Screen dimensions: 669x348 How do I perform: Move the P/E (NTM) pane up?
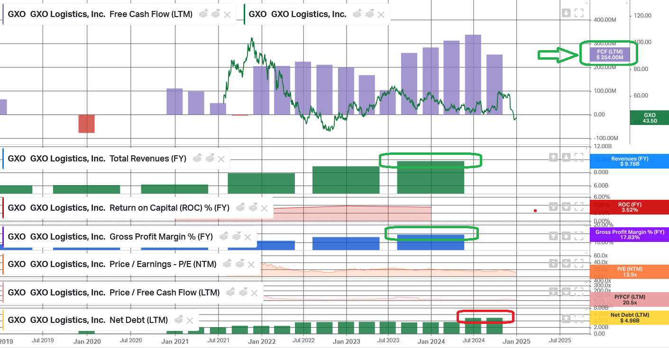click(553, 263)
